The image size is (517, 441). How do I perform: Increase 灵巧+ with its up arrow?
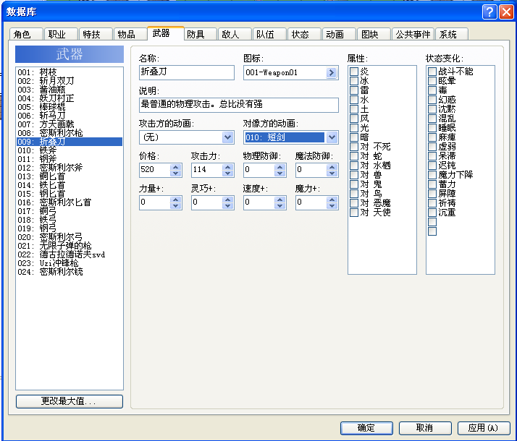click(228, 200)
